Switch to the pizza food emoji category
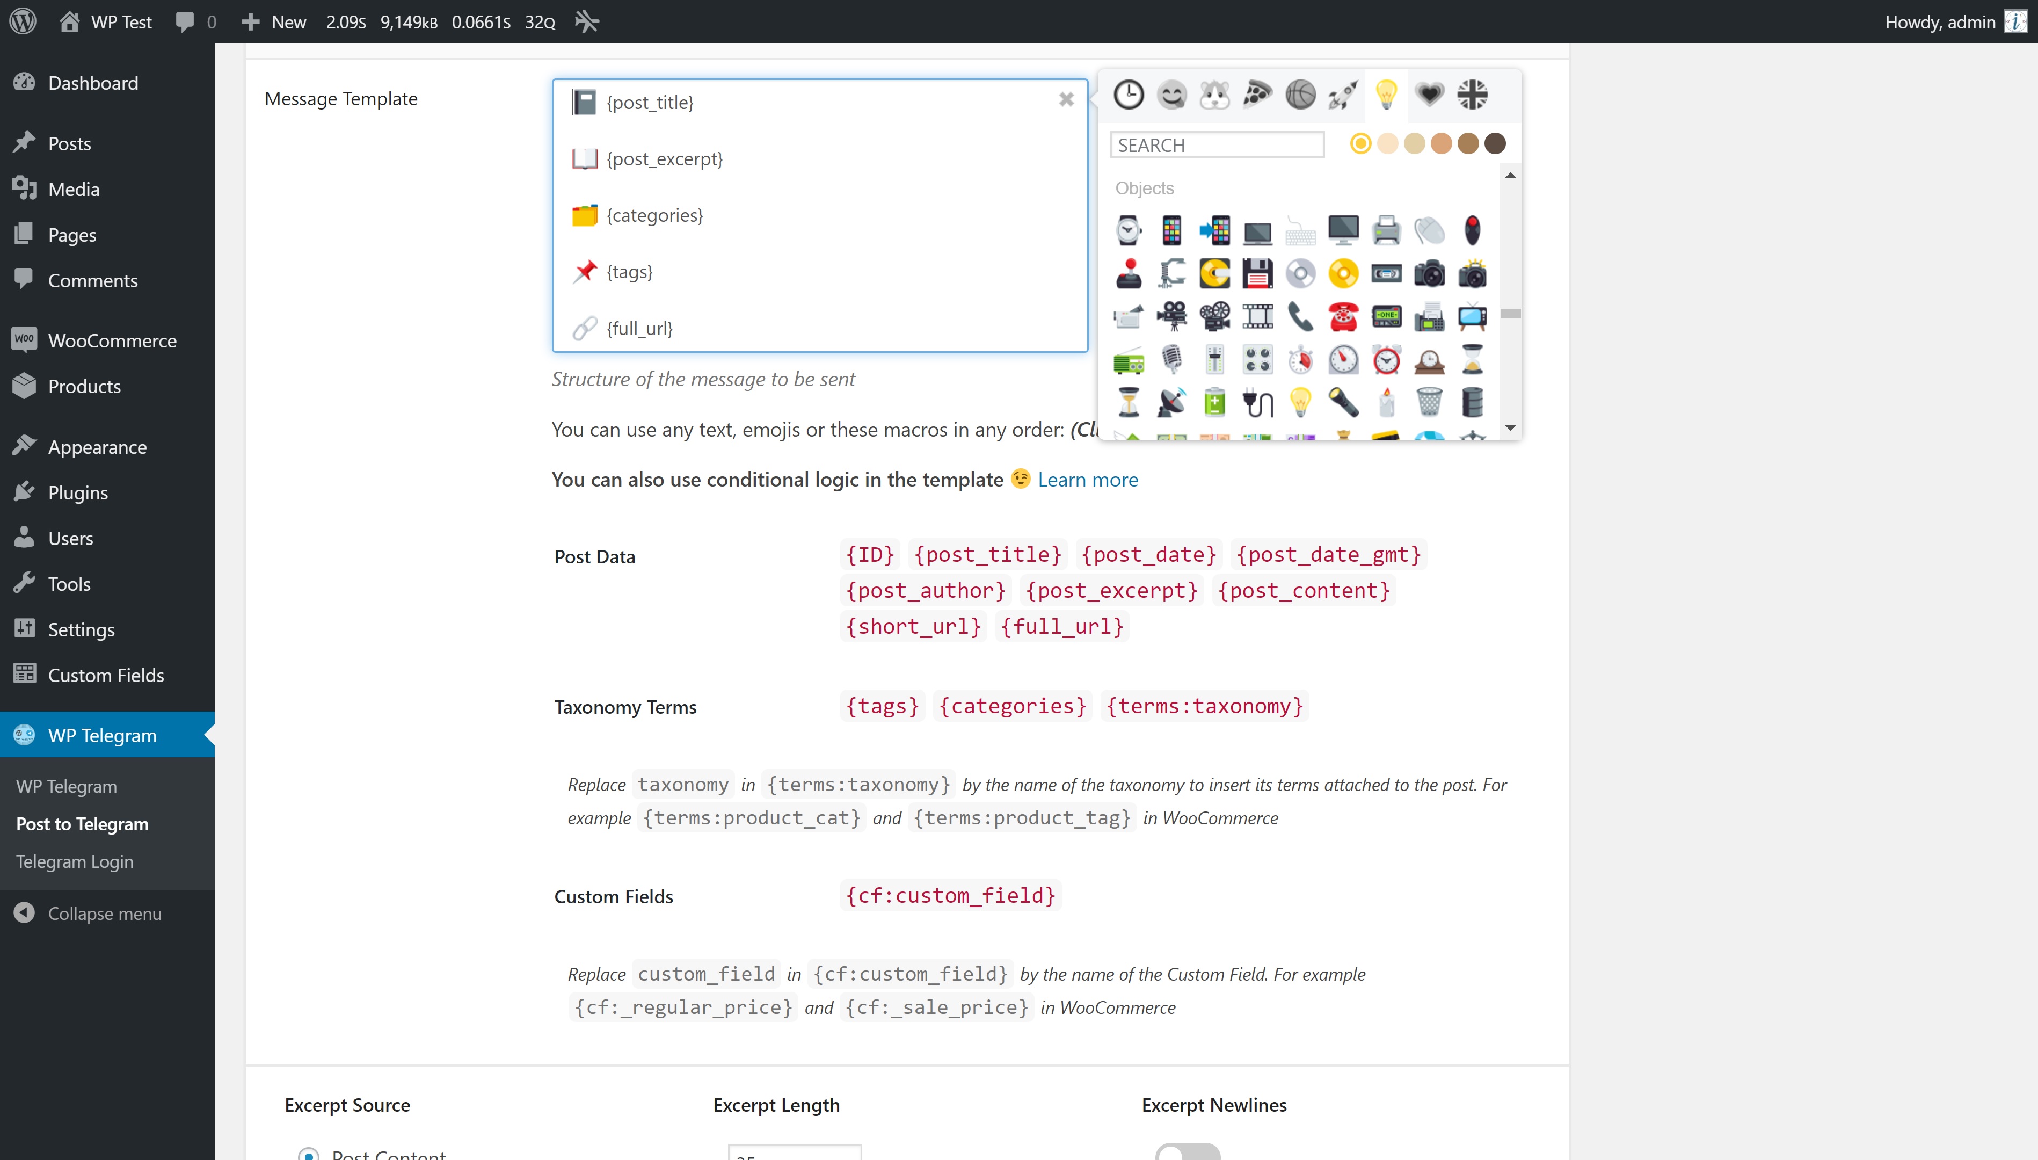 [1257, 95]
